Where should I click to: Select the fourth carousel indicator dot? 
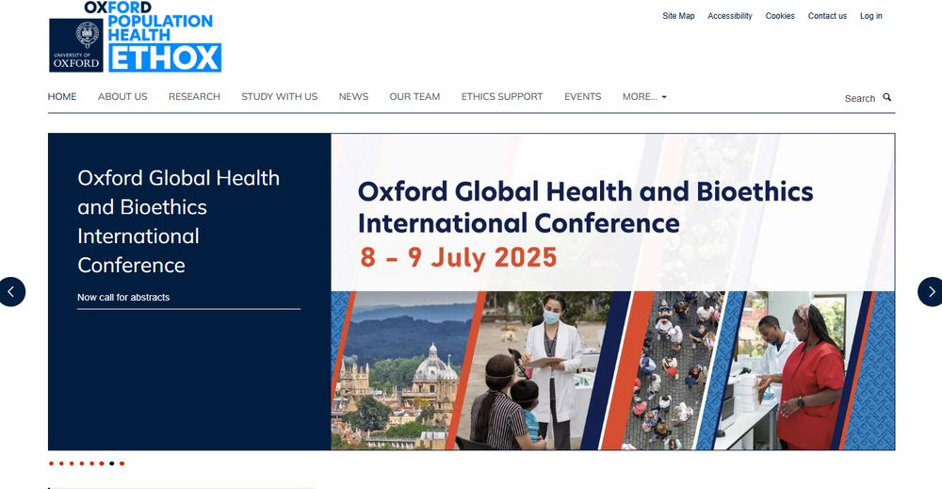[x=82, y=464]
